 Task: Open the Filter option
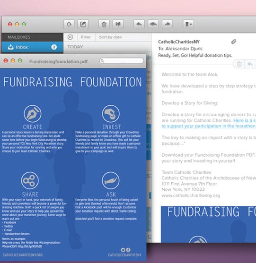click(86, 37)
